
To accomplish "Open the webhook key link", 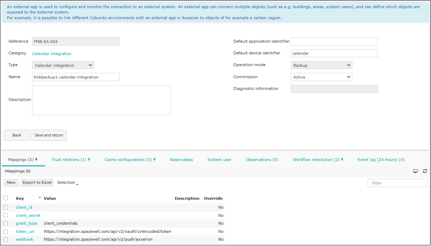I will tap(25, 239).
